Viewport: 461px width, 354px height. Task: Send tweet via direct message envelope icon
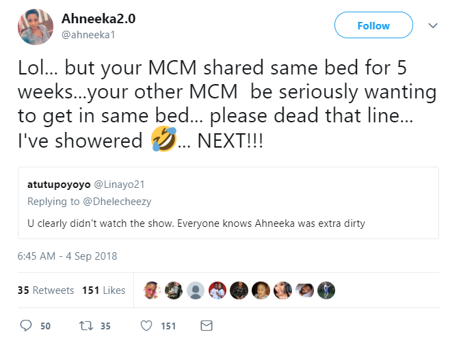[x=206, y=326]
